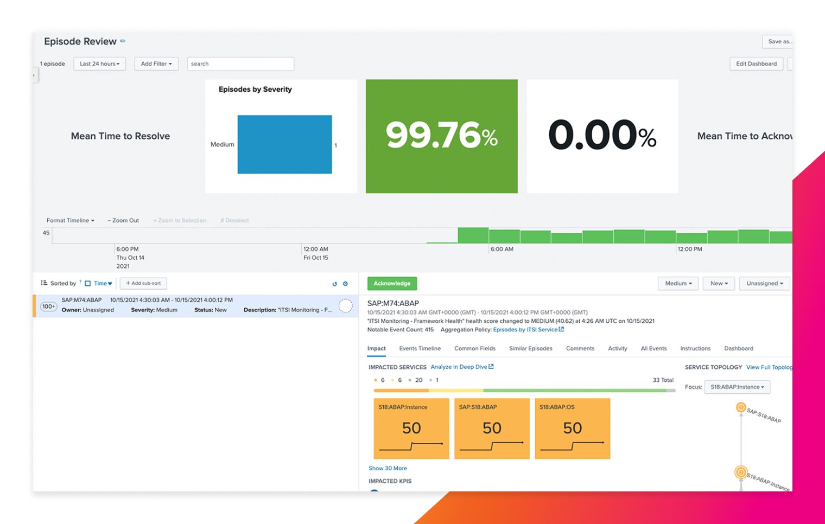
Task: Open Analyze in Deep Dive external link icon
Action: 490,367
